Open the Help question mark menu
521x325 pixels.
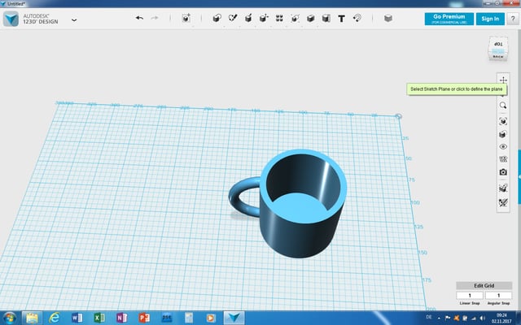(x=511, y=19)
